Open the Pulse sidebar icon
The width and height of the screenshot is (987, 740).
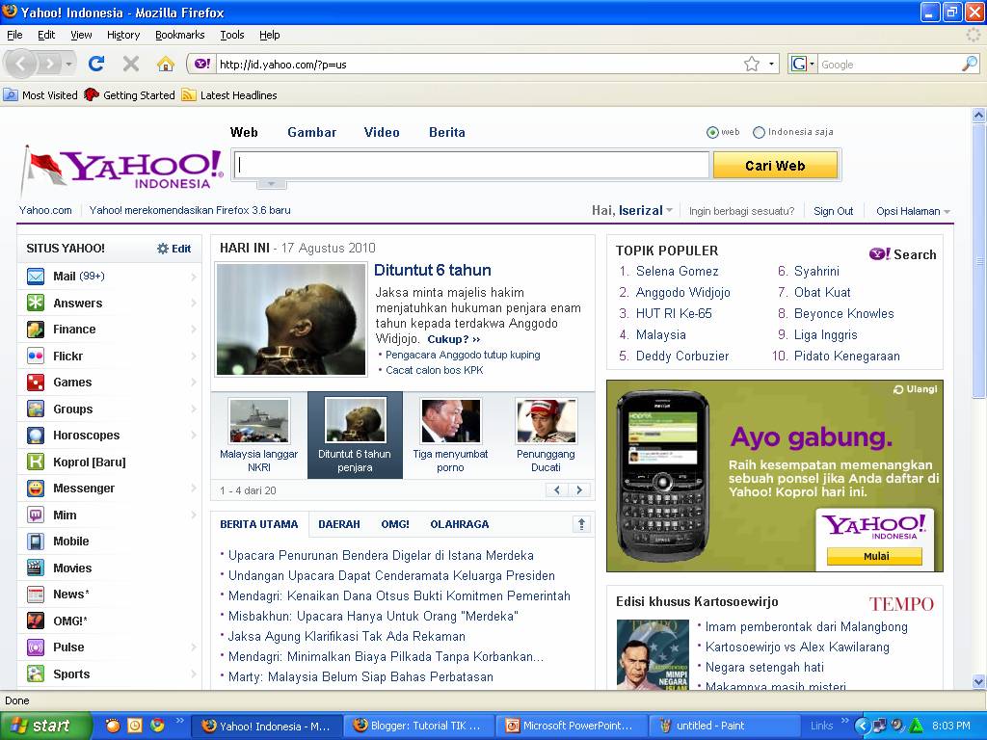pos(36,647)
